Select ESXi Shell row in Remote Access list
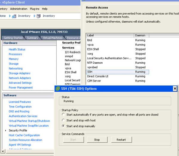 [118, 49]
